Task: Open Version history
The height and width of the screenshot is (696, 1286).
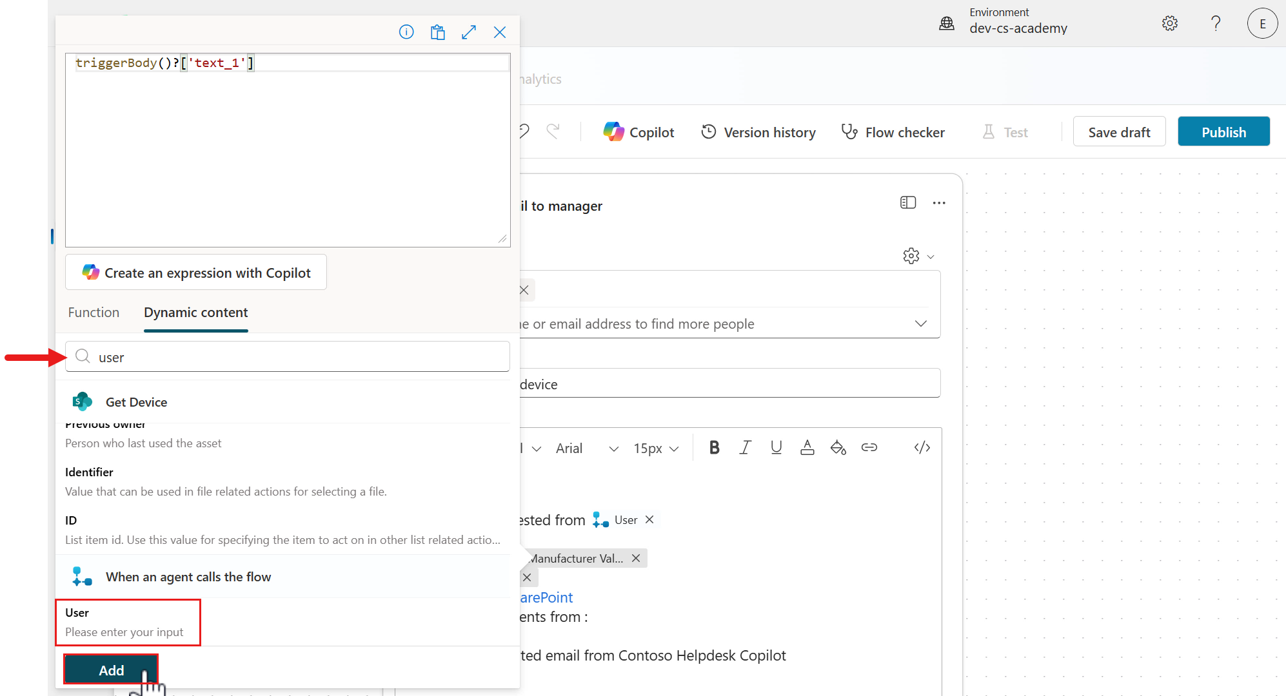Action: click(x=758, y=131)
